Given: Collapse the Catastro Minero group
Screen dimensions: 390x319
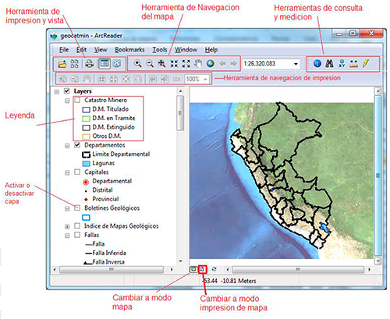Looking at the screenshot, I should [67, 101].
